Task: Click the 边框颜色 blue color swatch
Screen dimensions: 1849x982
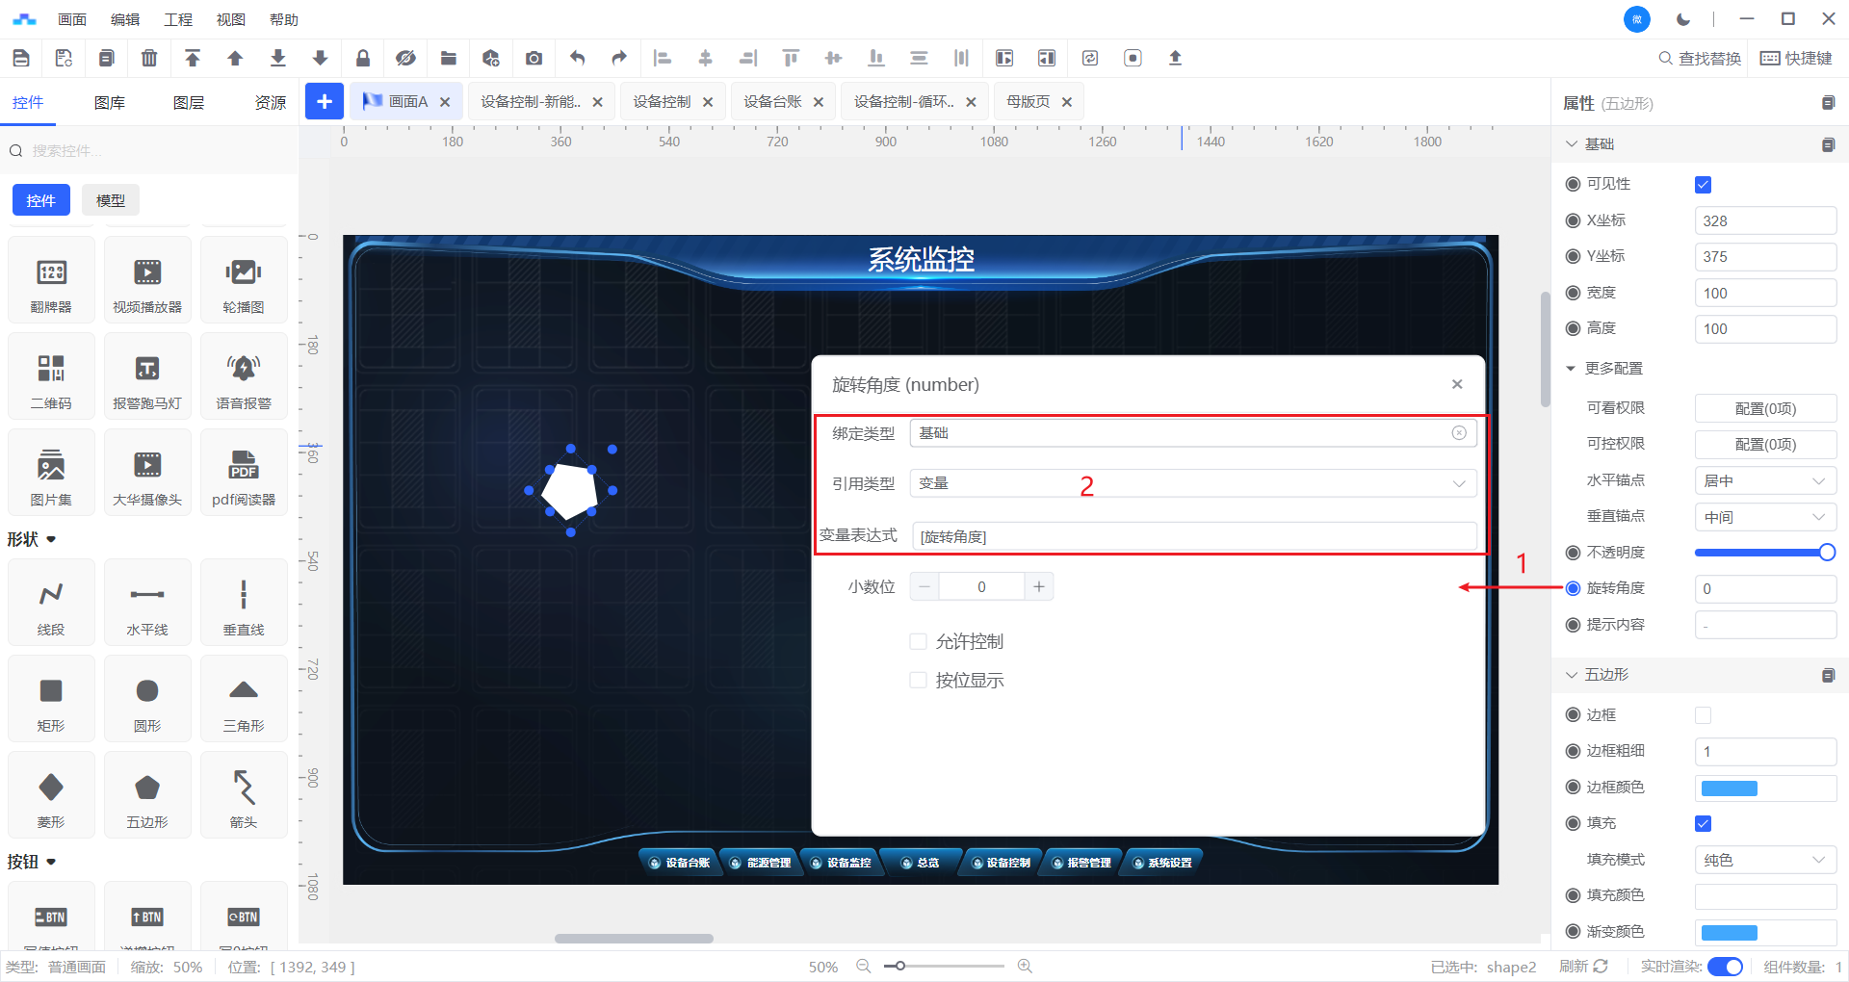Action: (x=1730, y=788)
